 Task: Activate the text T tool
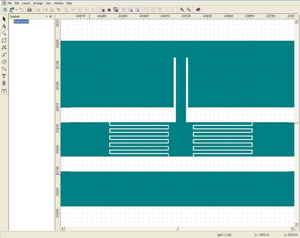[4, 76]
